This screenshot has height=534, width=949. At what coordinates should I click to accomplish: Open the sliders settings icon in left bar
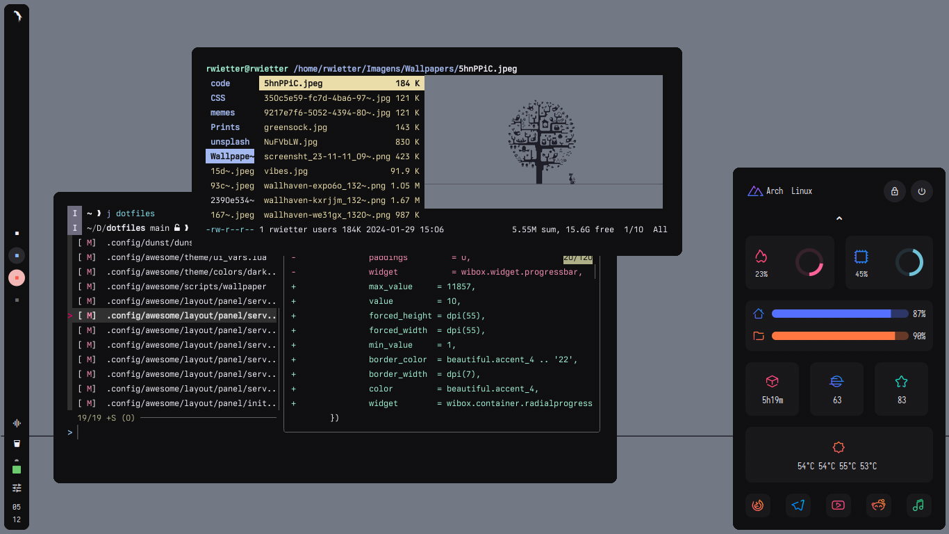click(17, 488)
